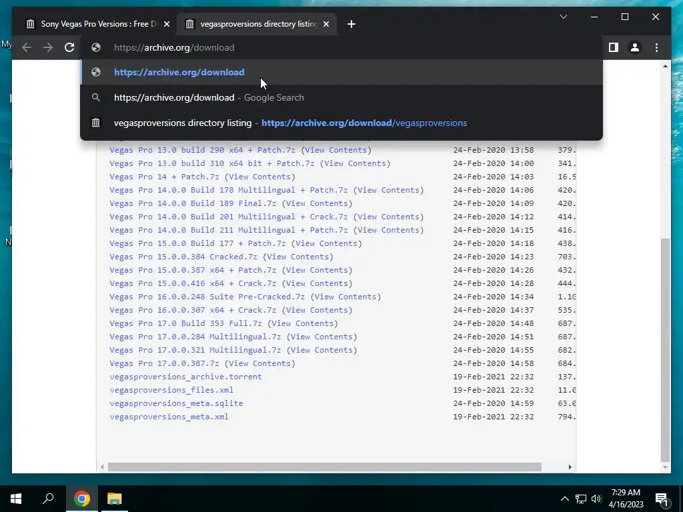
Task: View Contents of Vegas Pro 17.0.0.387.7z
Action: point(259,363)
